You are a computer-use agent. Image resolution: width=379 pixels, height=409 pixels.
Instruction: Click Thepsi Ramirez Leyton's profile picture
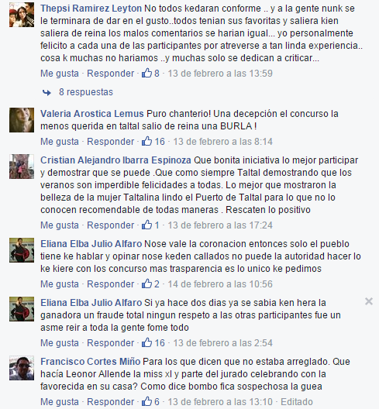[22, 15]
